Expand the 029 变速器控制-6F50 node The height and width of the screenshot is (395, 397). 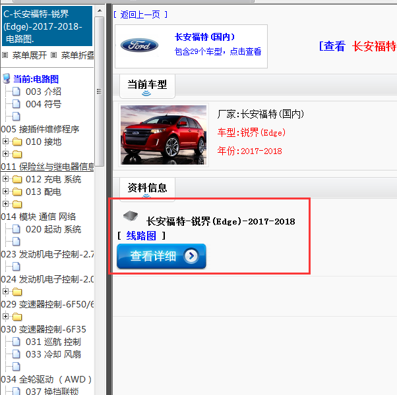coord(5,291)
